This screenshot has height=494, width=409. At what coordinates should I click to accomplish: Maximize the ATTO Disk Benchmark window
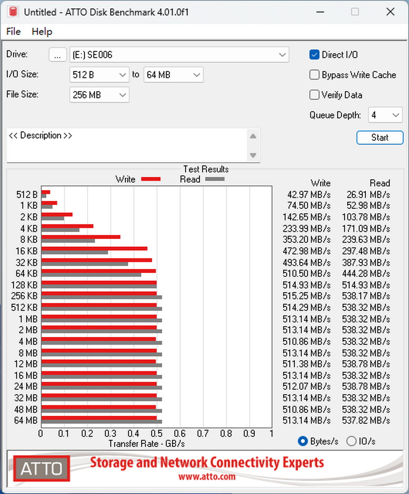coord(355,12)
